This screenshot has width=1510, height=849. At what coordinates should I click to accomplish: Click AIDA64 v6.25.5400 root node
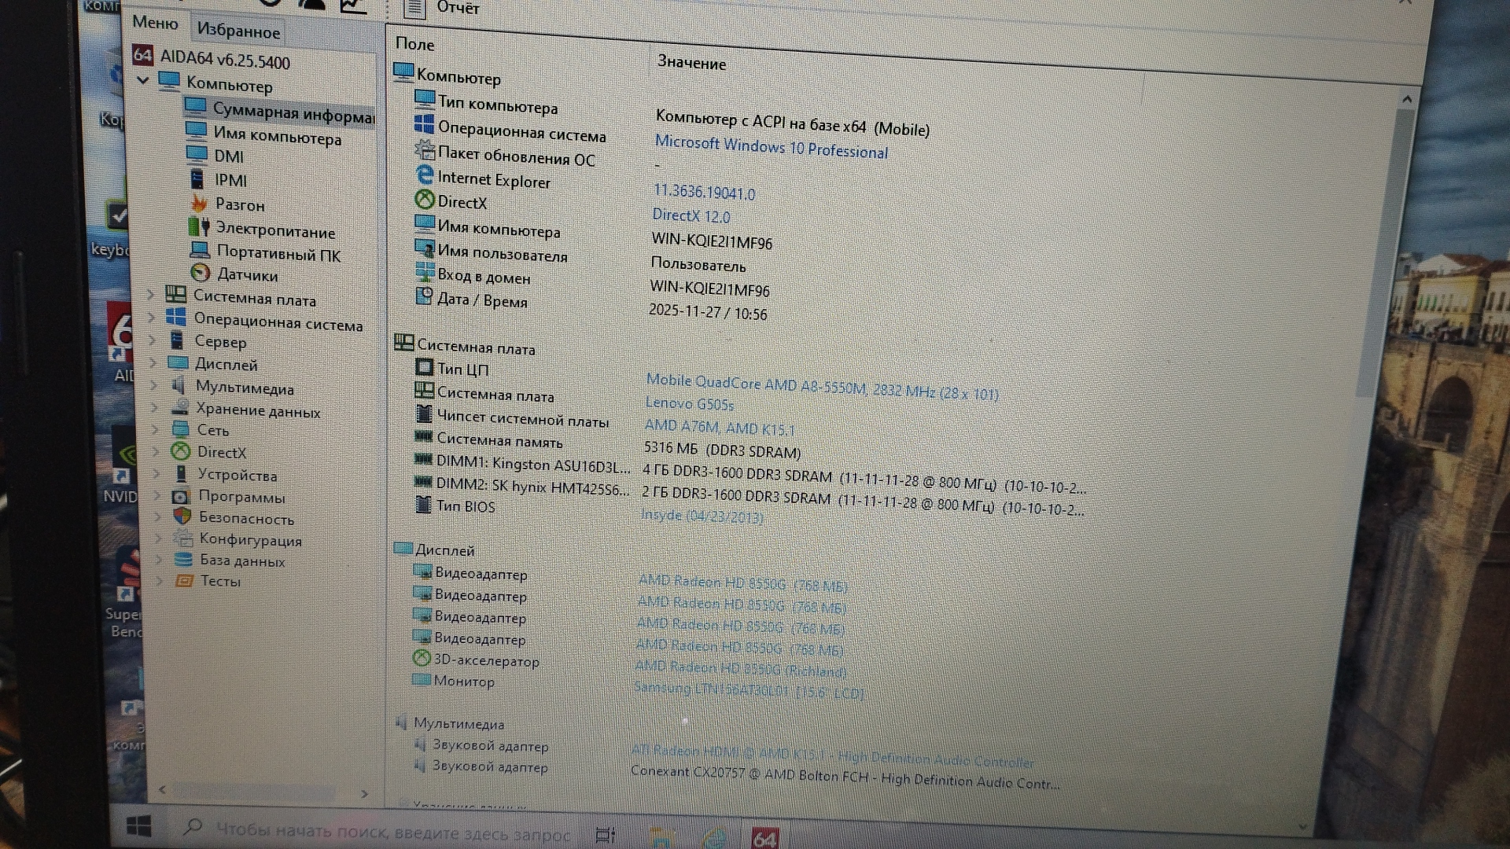[224, 61]
